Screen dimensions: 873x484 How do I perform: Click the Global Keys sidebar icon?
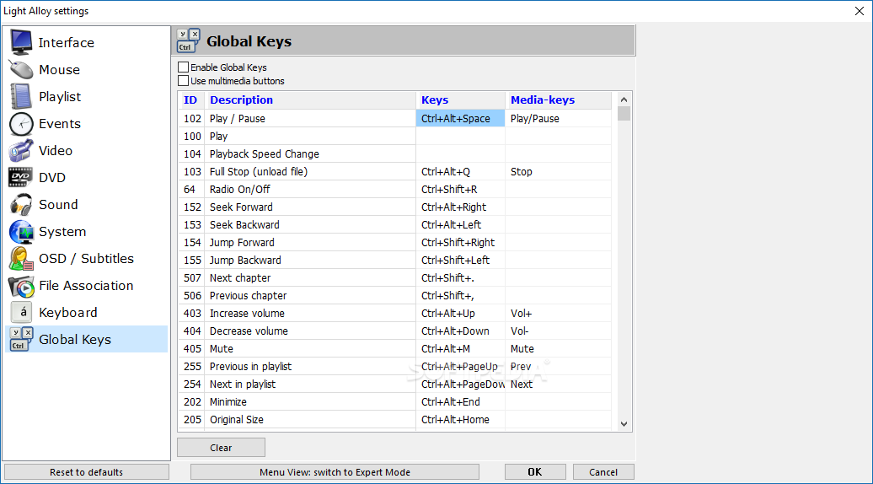coord(21,339)
